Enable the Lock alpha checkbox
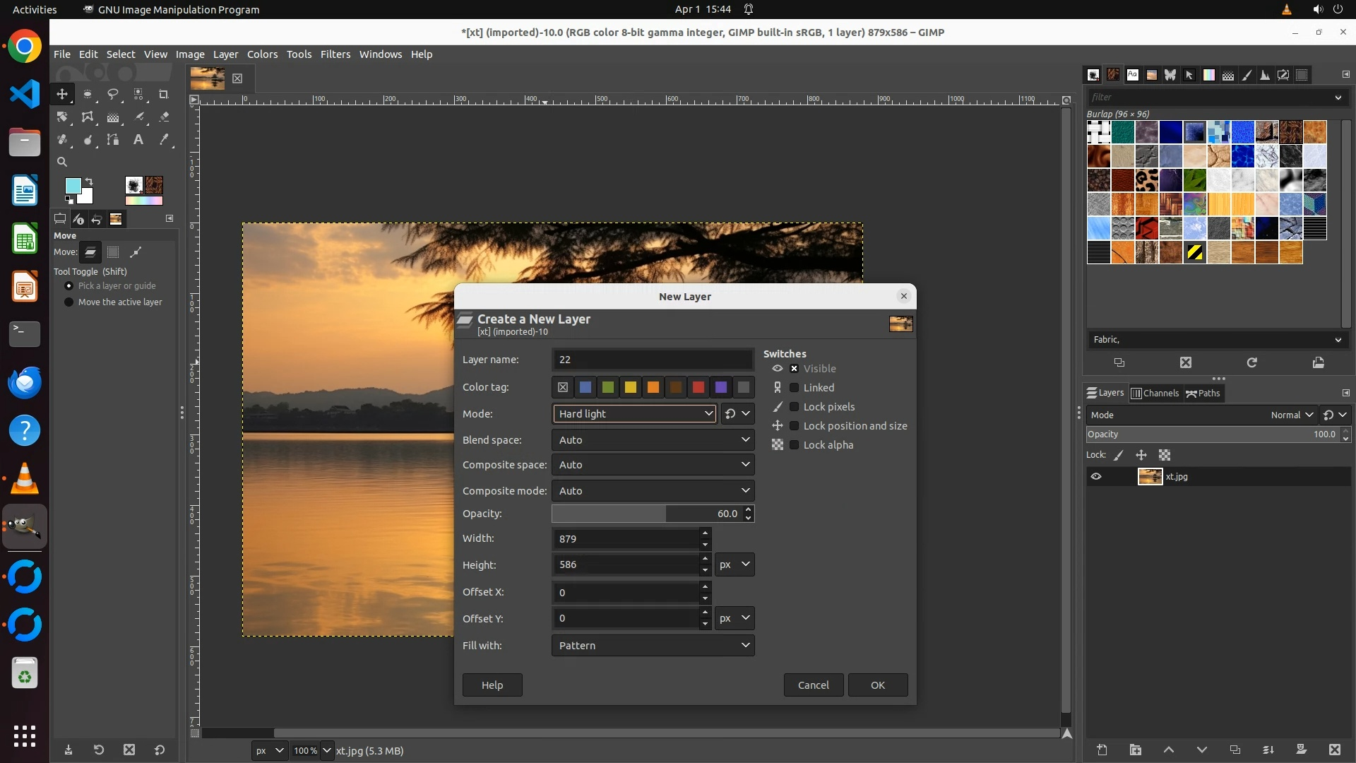 pos(794,445)
